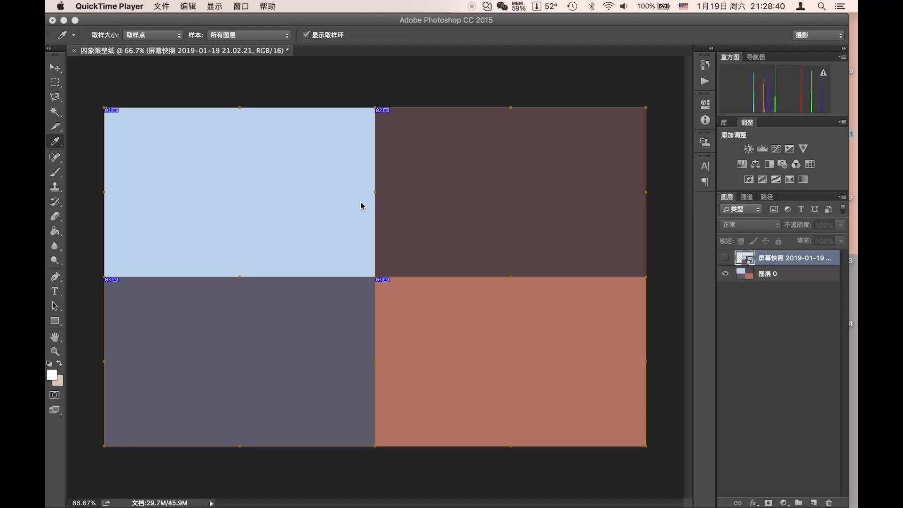Select the Clone Stamp tool
Image resolution: width=903 pixels, height=508 pixels.
coord(55,187)
